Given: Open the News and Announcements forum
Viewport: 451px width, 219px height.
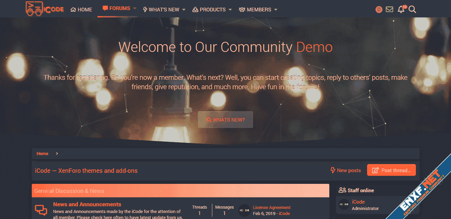Looking at the screenshot, I should point(87,204).
